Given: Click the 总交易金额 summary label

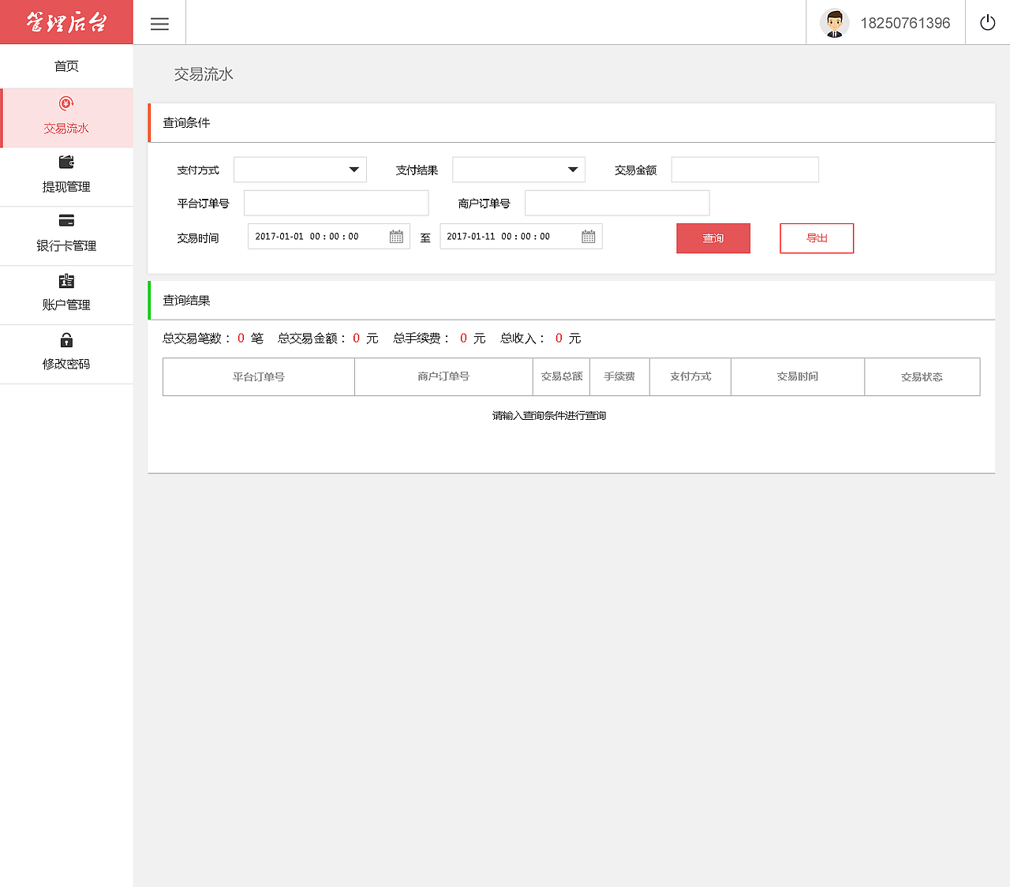Looking at the screenshot, I should pos(312,339).
